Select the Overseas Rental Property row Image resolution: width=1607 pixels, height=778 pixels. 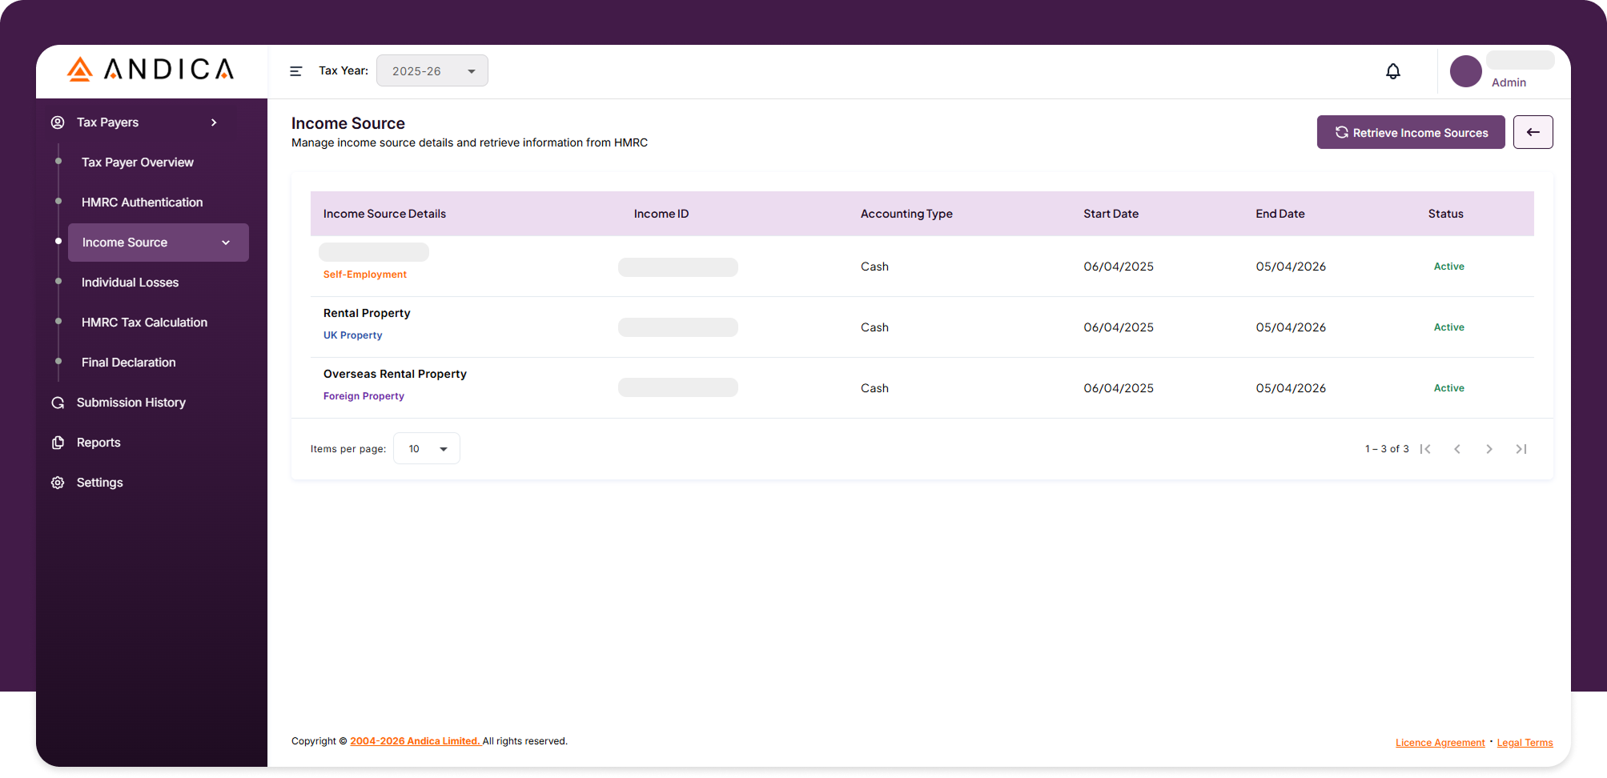pos(395,374)
